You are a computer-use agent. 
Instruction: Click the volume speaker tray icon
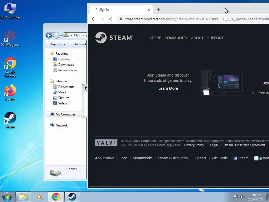tap(242, 197)
